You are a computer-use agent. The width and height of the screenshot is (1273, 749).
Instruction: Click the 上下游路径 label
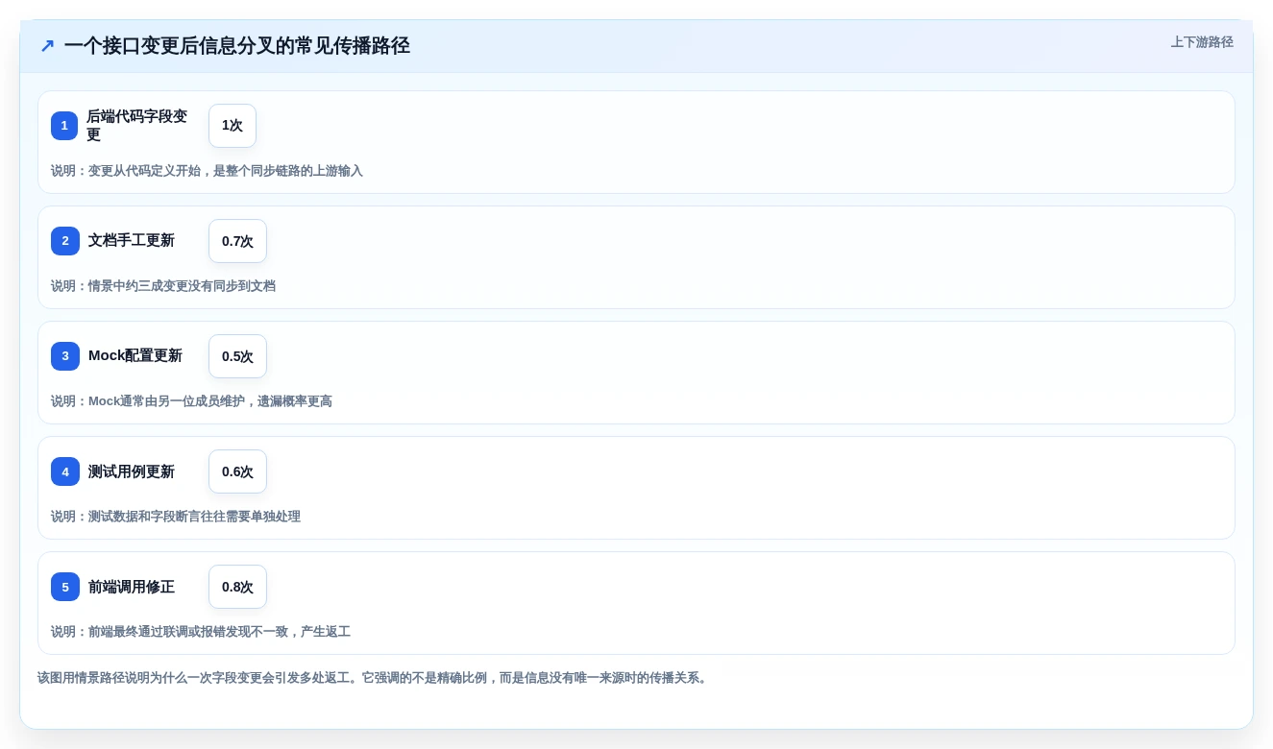click(1202, 42)
